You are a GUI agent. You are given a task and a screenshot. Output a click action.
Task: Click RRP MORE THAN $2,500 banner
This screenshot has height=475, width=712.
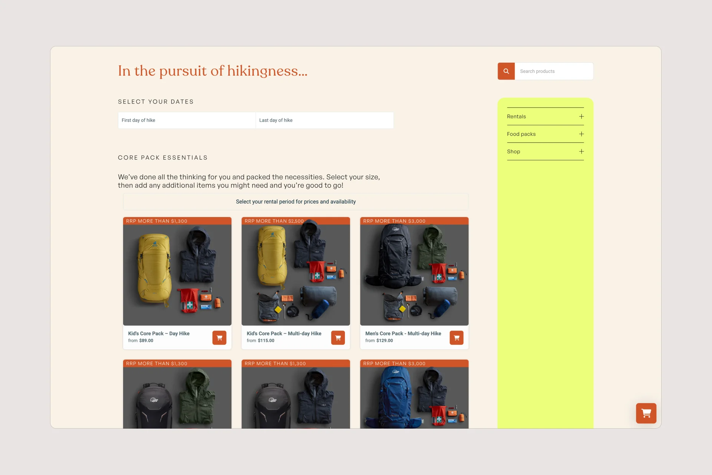[x=296, y=221]
